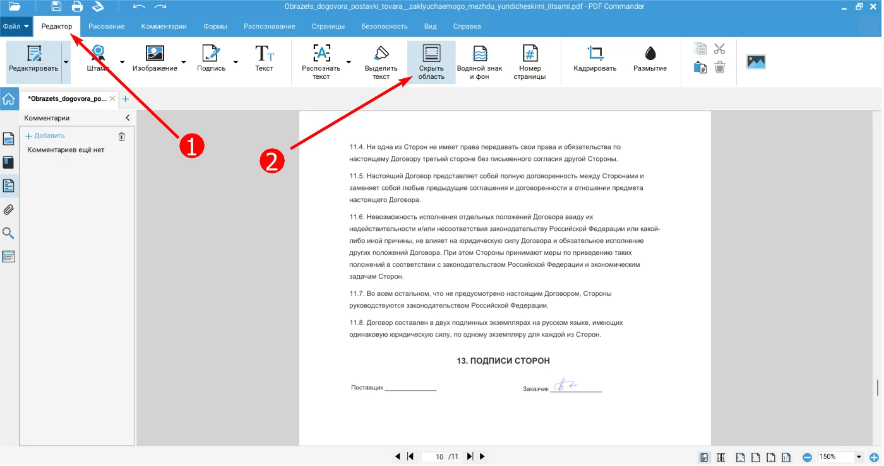Viewport: 884px width, 466px height.
Task: Delete comments with the trash icon in panel
Action: click(122, 136)
